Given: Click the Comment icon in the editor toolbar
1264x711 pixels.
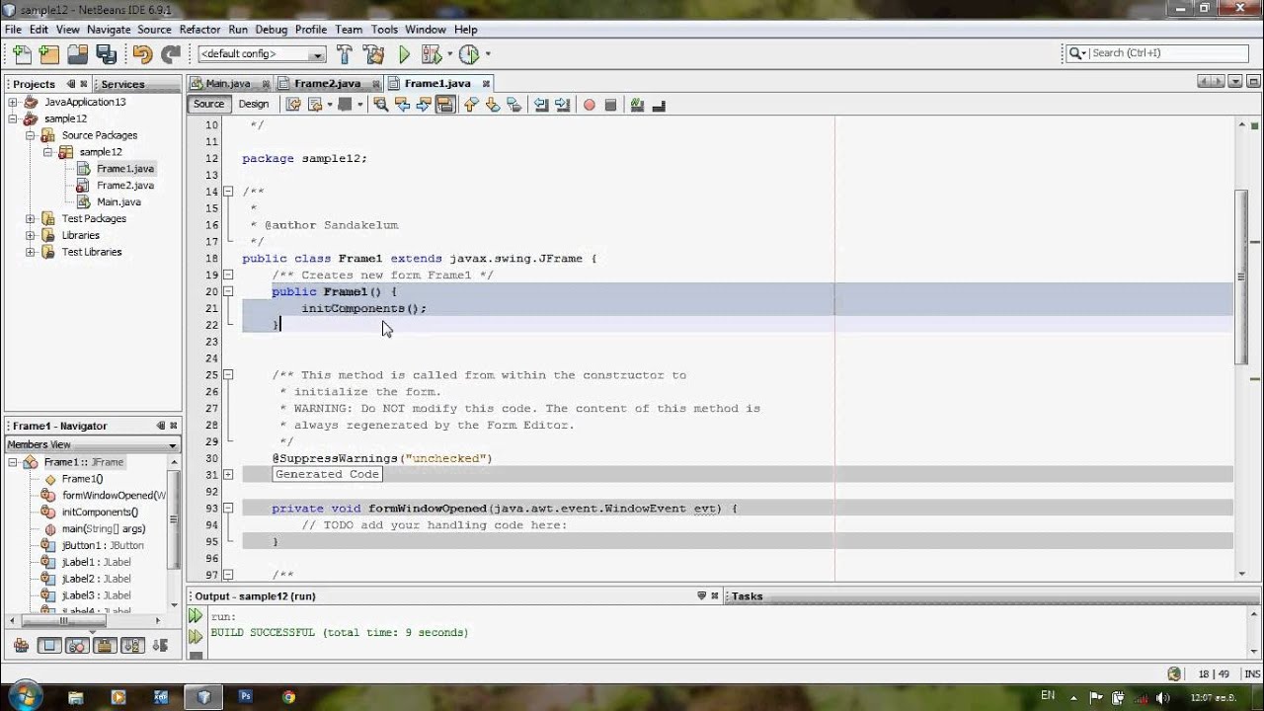Looking at the screenshot, I should coord(637,105).
